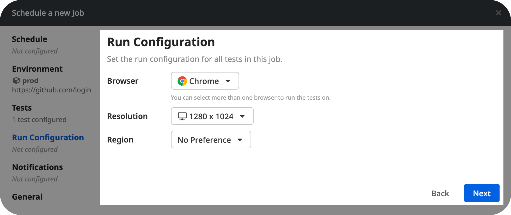Click the 'Schedule a new Job' title
This screenshot has height=215, width=511.
click(48, 13)
